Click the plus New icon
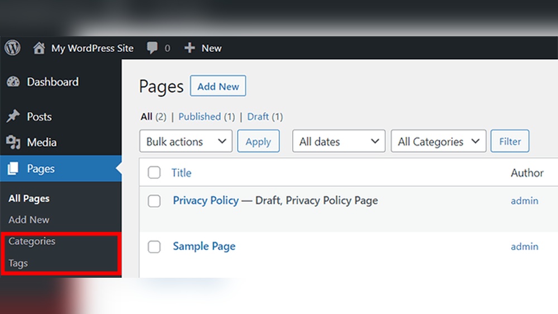 coord(190,47)
